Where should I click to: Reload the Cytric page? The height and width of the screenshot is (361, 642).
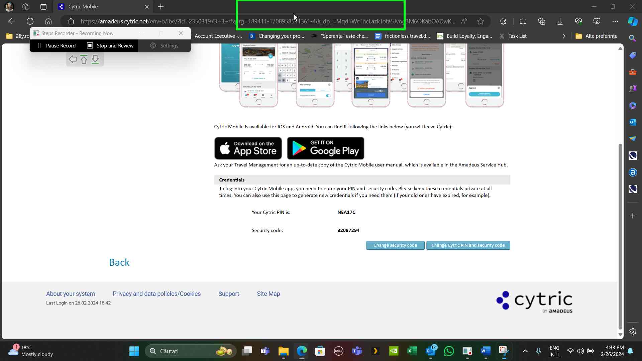30,21
